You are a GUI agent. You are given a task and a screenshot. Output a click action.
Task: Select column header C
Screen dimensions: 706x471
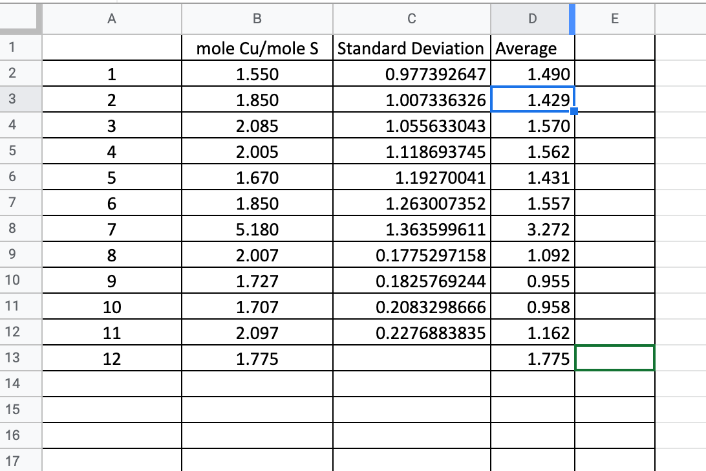(x=412, y=19)
